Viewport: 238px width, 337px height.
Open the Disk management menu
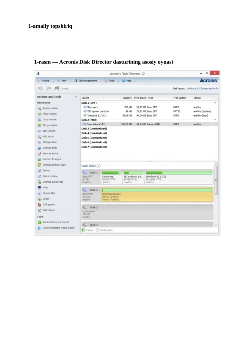[87, 81]
